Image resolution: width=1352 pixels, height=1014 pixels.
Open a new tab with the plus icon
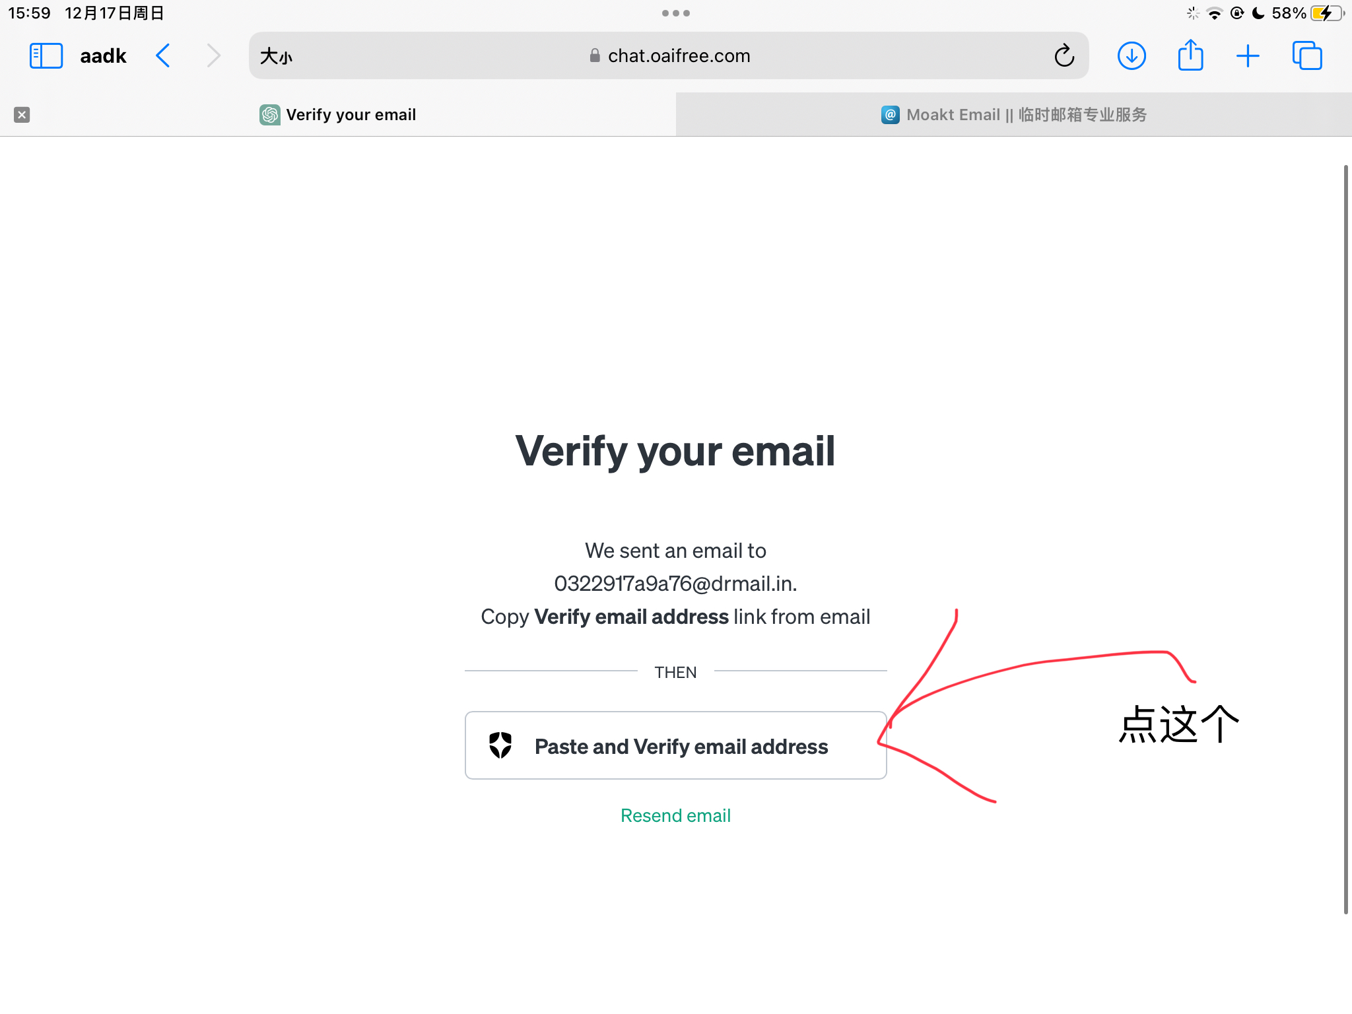pyautogui.click(x=1248, y=56)
